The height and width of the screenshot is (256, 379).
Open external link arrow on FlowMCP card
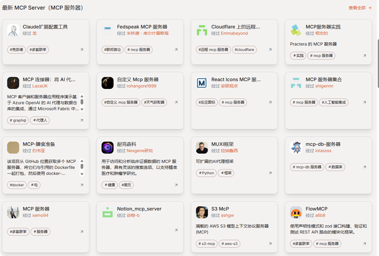coord(365,244)
